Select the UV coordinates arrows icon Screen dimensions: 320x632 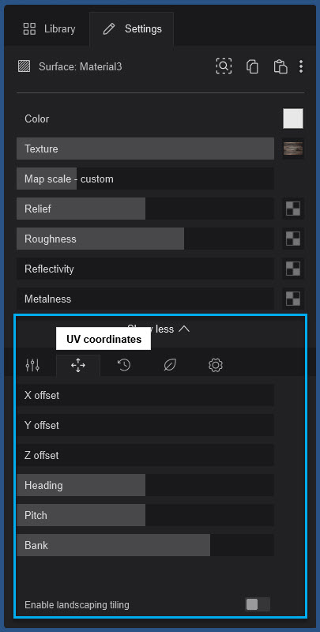click(77, 366)
